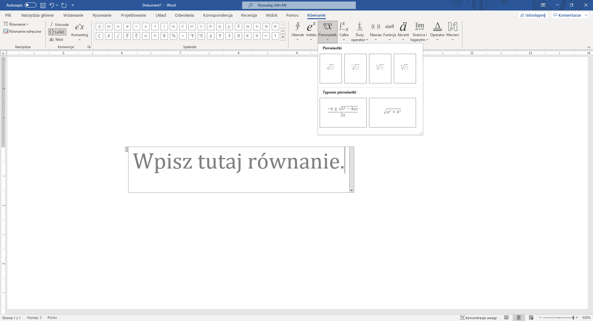The width and height of the screenshot is (593, 321).
Task: Insert the cube root template
Action: tap(405, 68)
